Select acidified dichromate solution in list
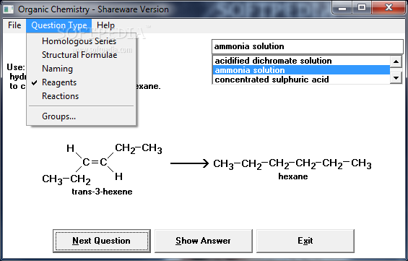Image resolution: width=408 pixels, height=261 pixels. (x=301, y=61)
